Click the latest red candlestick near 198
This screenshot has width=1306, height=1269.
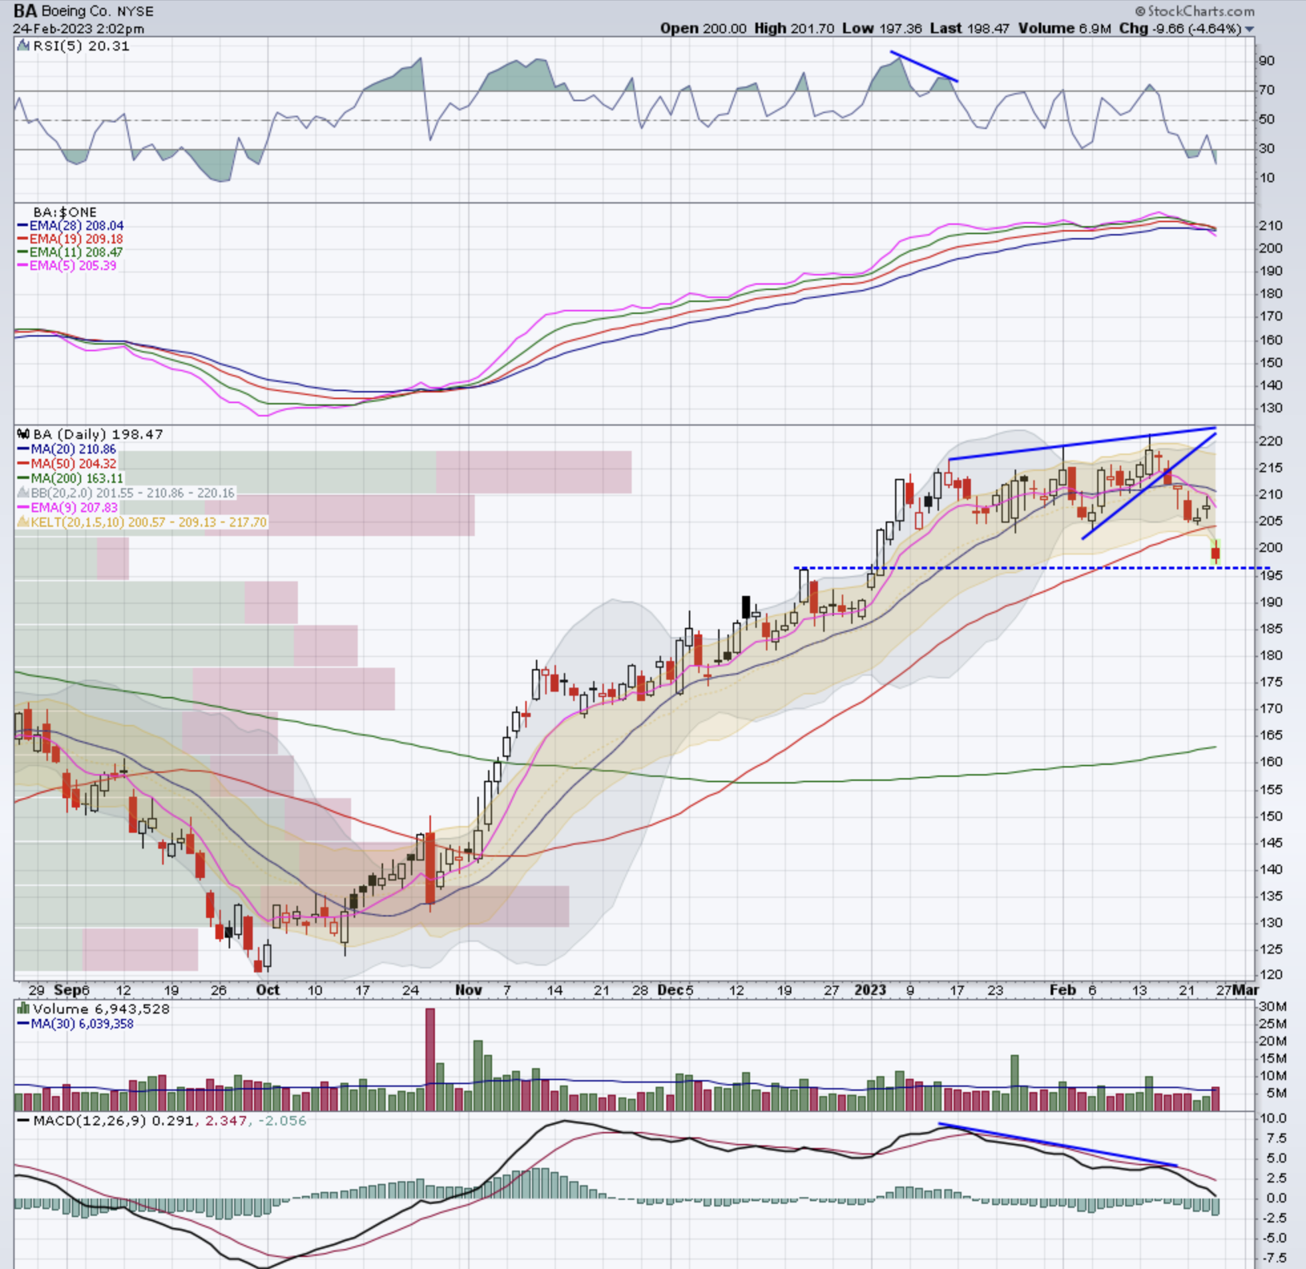pos(1216,553)
